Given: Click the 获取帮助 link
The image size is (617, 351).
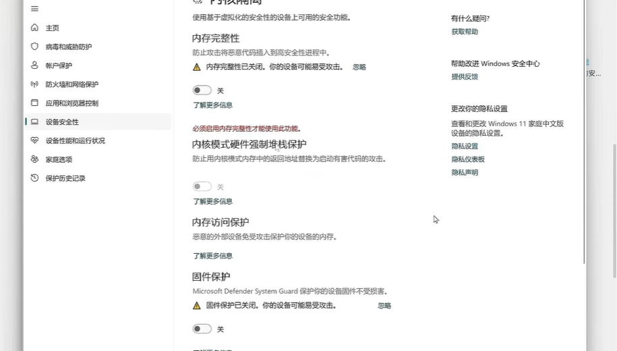Looking at the screenshot, I should pyautogui.click(x=465, y=32).
